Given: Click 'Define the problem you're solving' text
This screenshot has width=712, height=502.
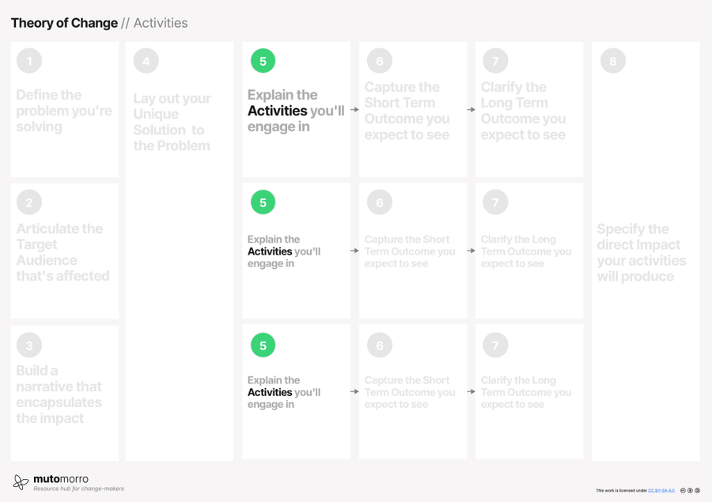Looking at the screenshot, I should click(64, 111).
